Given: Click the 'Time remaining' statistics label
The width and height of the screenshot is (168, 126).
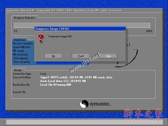Looking at the screenshot, I should (22, 62).
